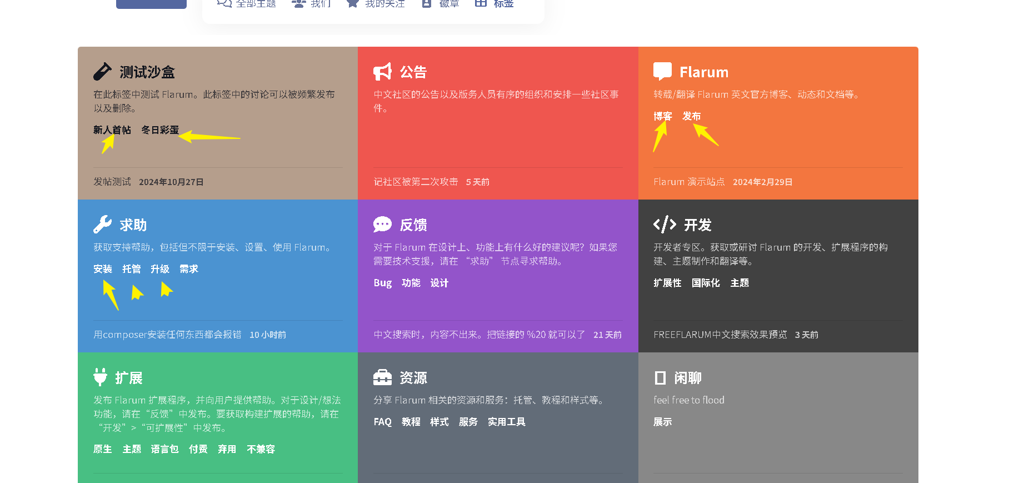
Task: Select the 教程 subtag under 资源
Action: 411,422
